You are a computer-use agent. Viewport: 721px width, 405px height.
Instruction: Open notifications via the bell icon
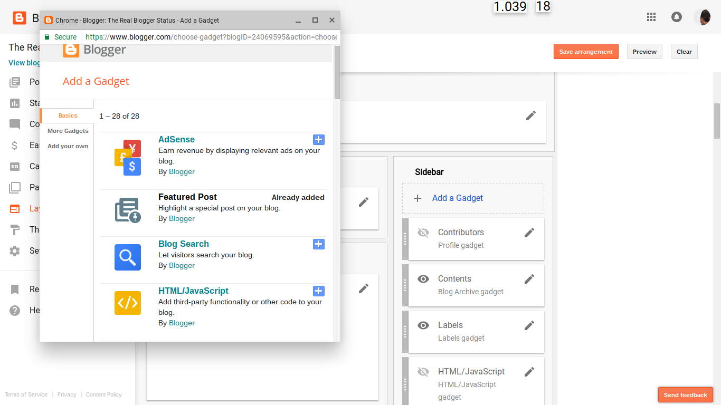[676, 17]
